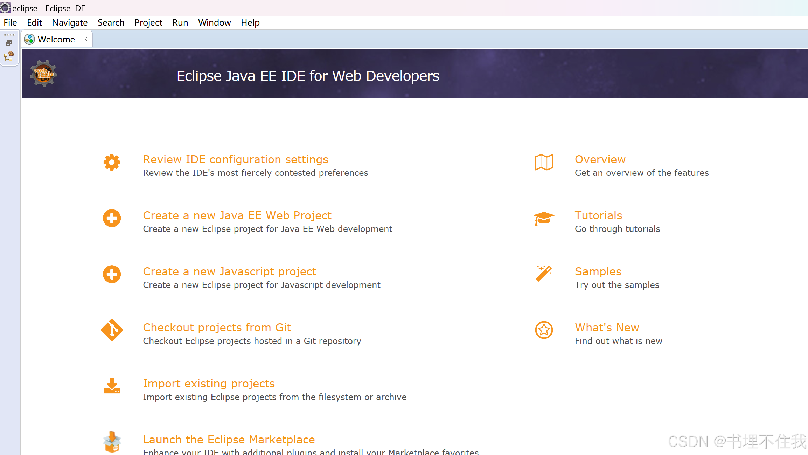Click Review IDE configuration settings link
Image resolution: width=808 pixels, height=455 pixels.
pos(235,159)
